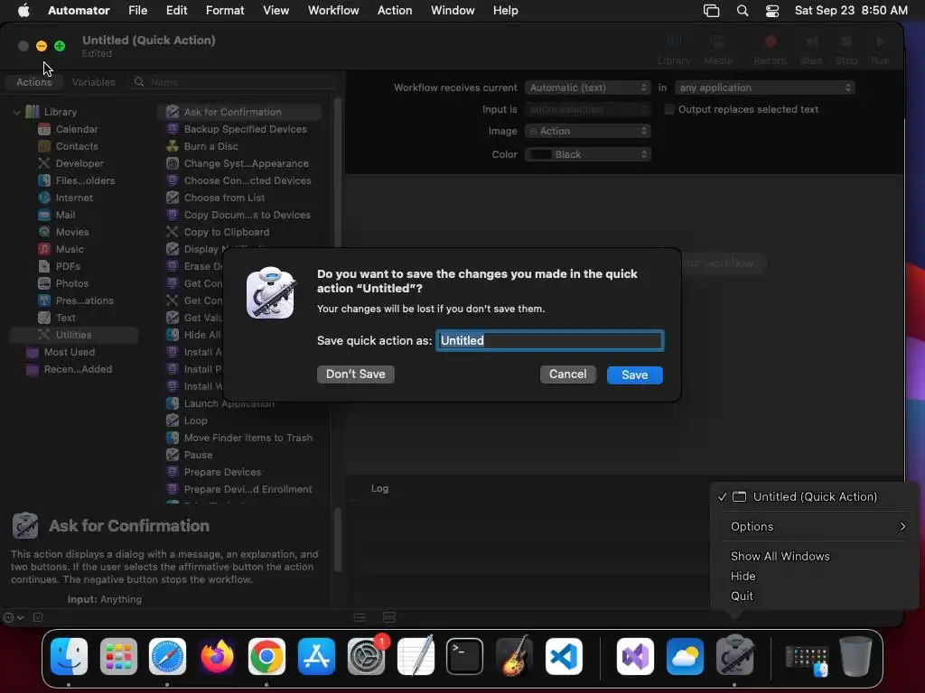Image resolution: width=925 pixels, height=693 pixels.
Task: Click the Automator icon in the Dock
Action: coord(734,656)
